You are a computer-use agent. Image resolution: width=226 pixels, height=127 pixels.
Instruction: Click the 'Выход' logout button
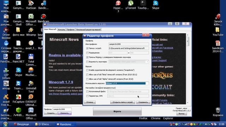(x=182, y=114)
